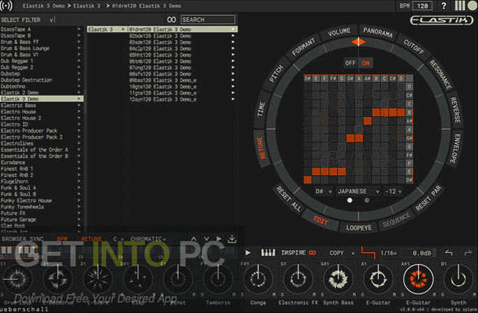Image resolution: width=478 pixels, height=313 pixels.
Task: Select the Synth Bass loop pad
Action: (338, 279)
